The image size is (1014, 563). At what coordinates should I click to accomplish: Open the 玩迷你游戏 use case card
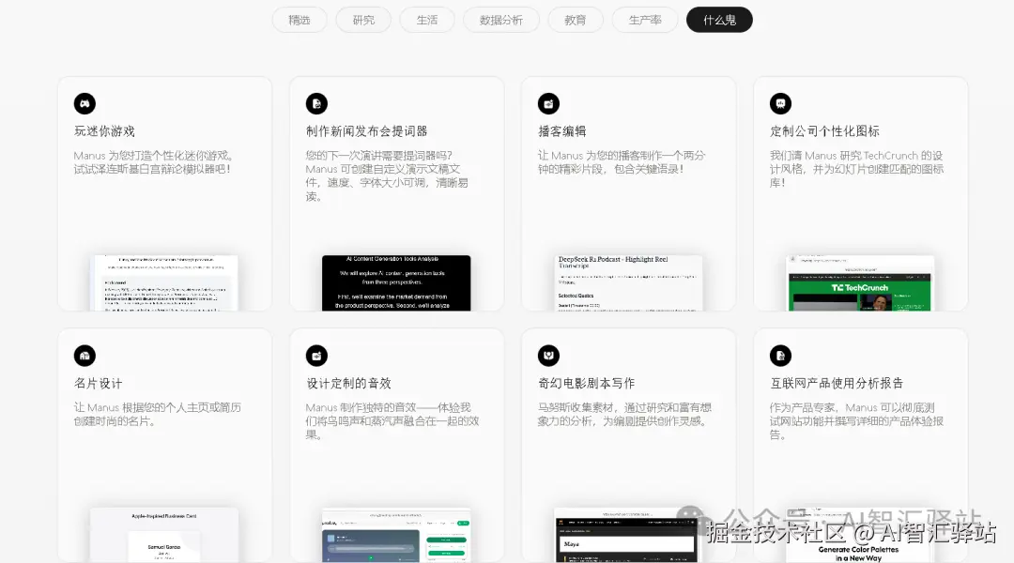coord(165,192)
